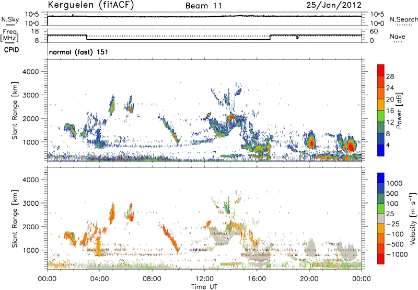Pick the yellow 16–20 dB power colorbar segment
This screenshot has width=418, height=290.
(x=381, y=105)
